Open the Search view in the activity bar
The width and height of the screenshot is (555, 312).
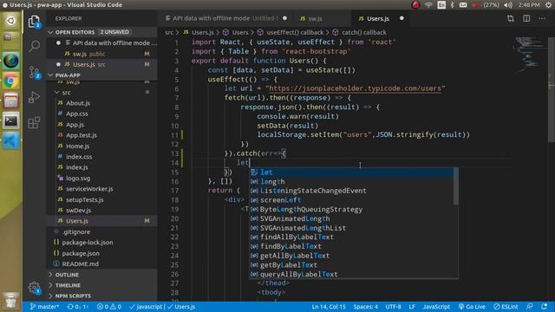coord(35,46)
